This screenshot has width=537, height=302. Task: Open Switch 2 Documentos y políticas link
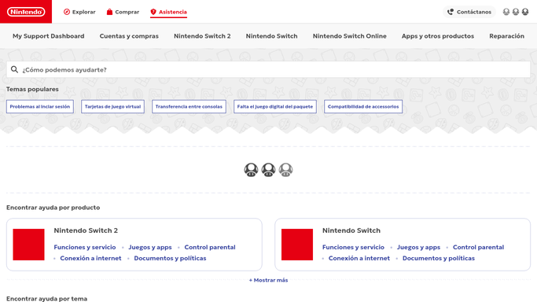pyautogui.click(x=170, y=258)
